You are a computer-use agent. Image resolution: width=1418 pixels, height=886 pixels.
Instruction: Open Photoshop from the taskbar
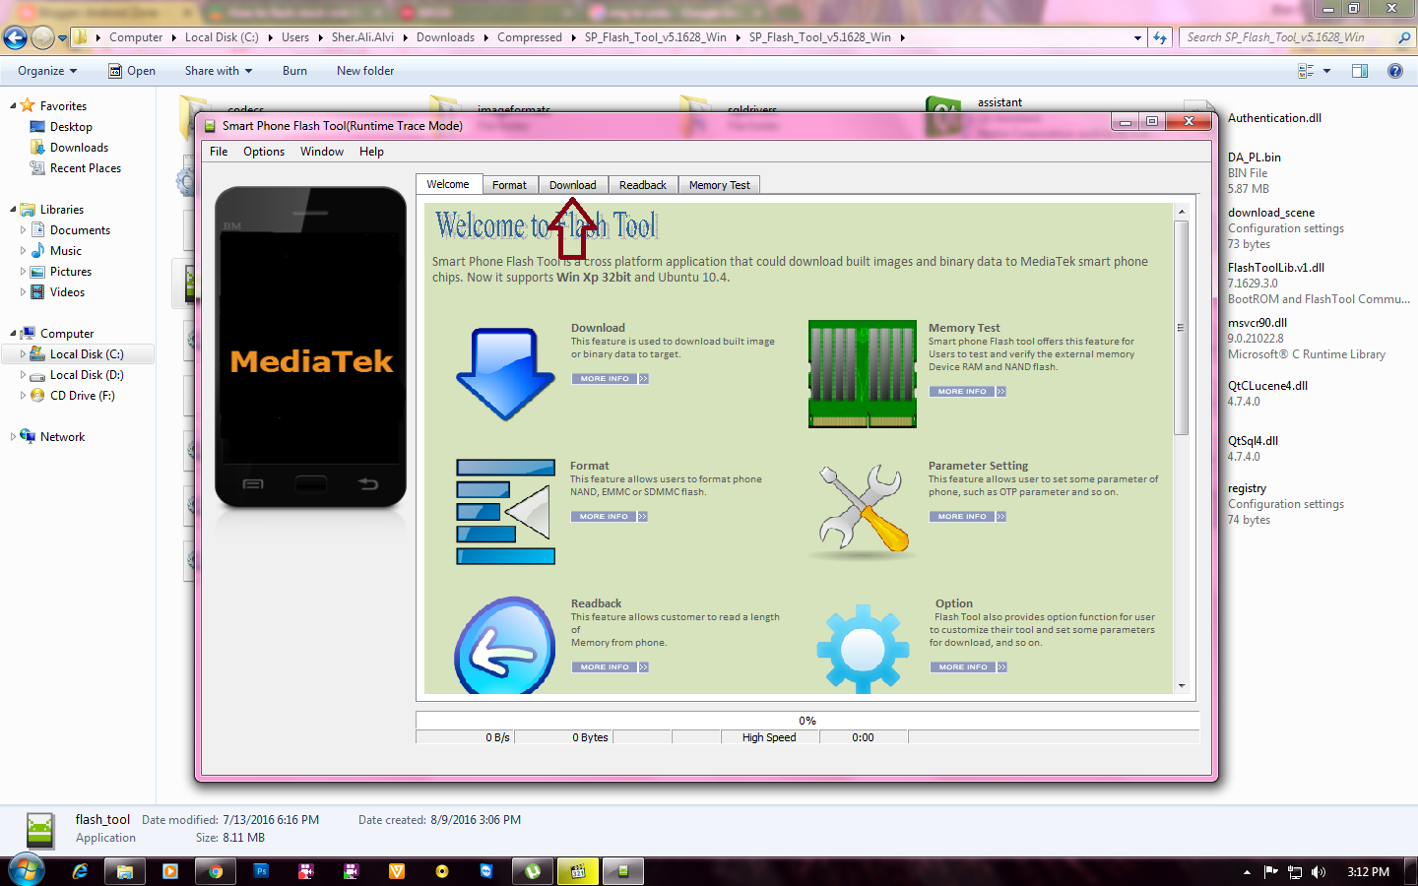point(261,871)
